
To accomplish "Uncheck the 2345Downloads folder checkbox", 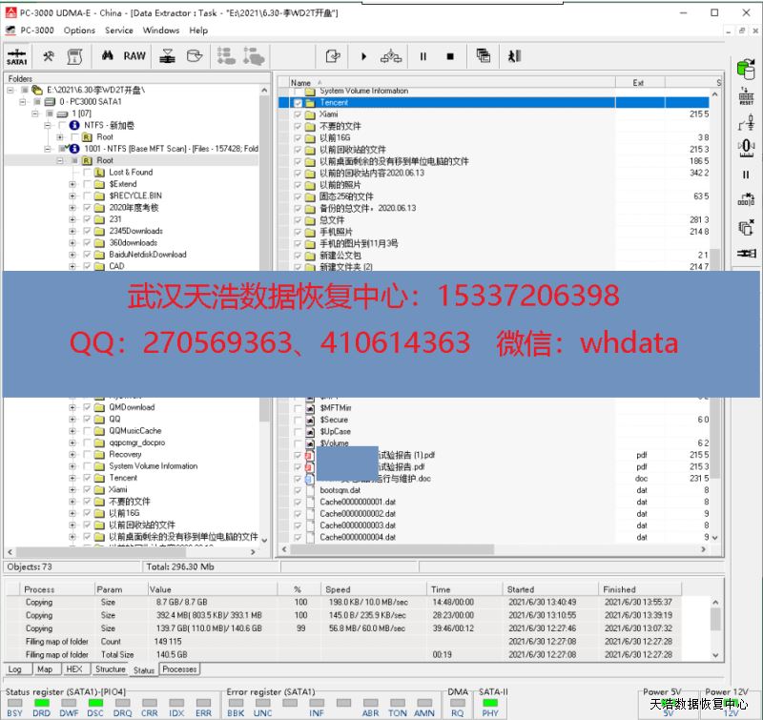I will [87, 231].
